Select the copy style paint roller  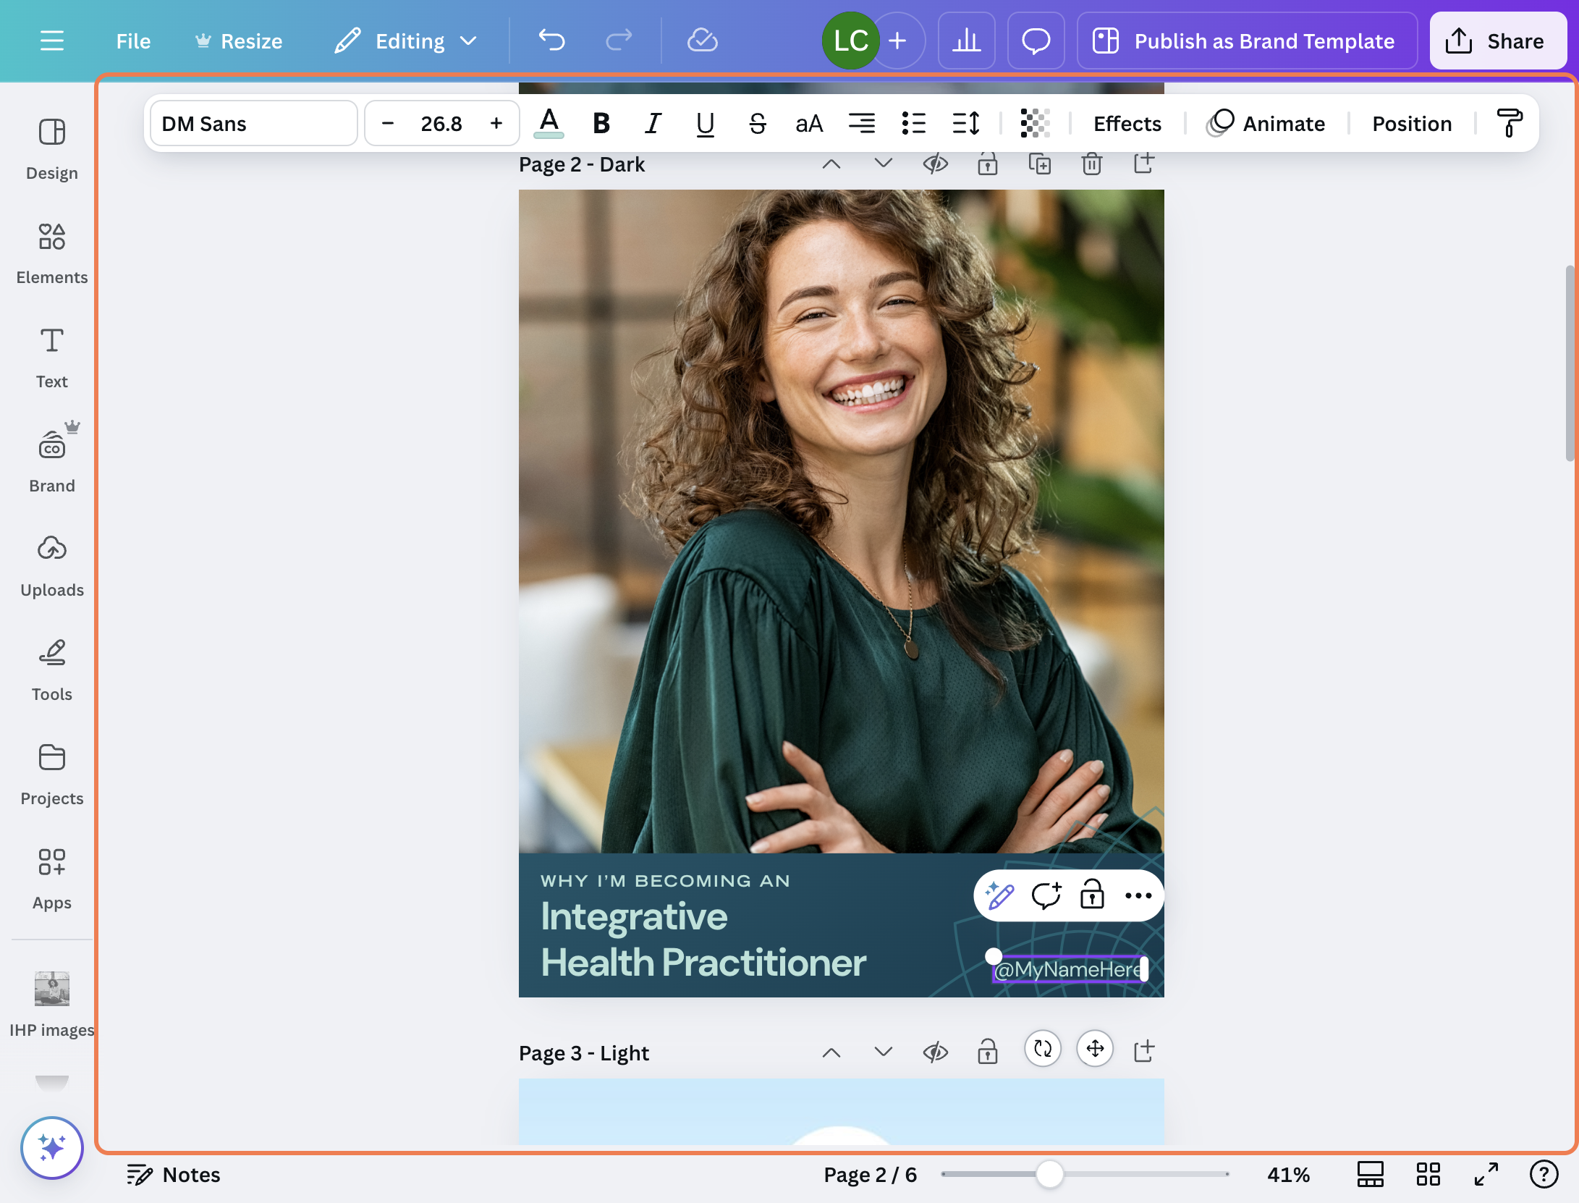[x=1510, y=124]
